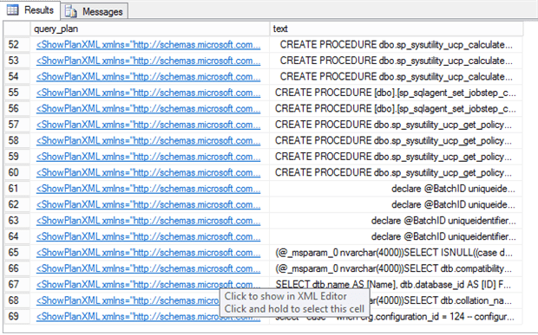
Task: Select row 66 text cell dtb.compatibility
Action: (397, 268)
